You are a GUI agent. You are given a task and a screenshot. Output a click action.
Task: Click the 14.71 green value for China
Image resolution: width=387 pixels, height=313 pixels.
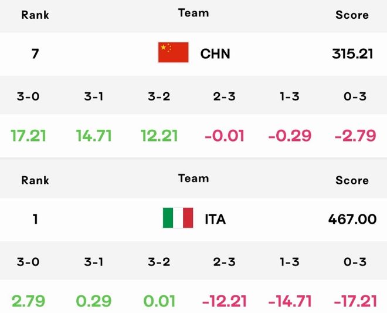(94, 136)
